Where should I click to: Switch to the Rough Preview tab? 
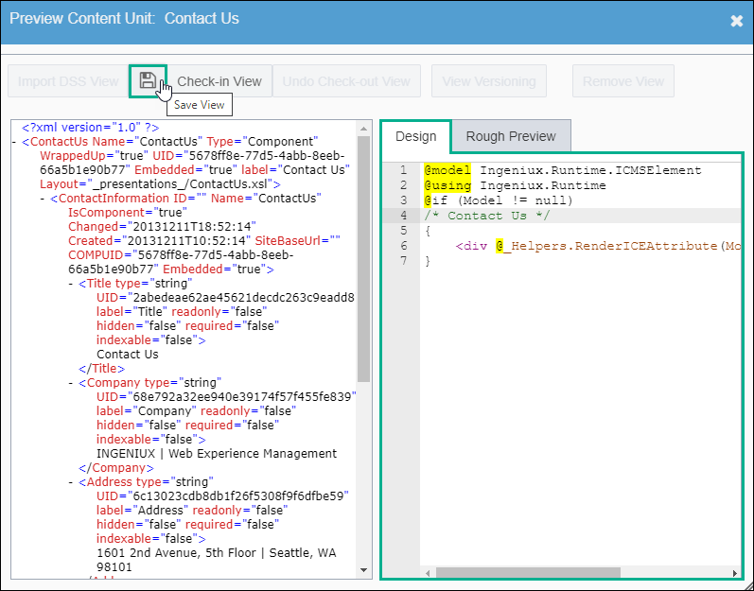(511, 136)
